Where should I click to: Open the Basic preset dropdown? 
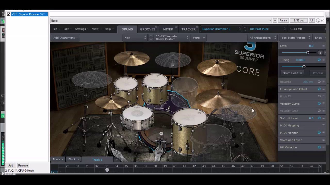(161, 21)
